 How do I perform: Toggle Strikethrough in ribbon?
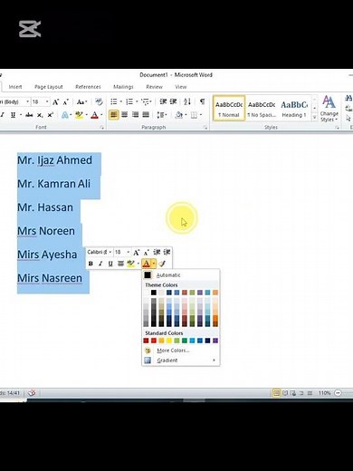coord(29,115)
